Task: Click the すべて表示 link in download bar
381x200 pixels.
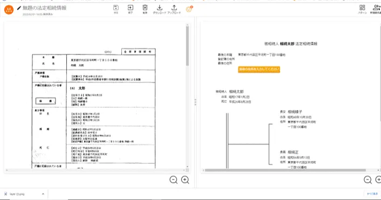Action: point(372,194)
